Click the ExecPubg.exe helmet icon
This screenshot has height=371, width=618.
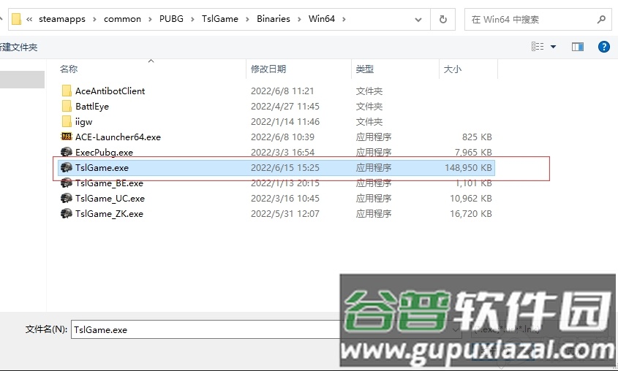pos(67,153)
